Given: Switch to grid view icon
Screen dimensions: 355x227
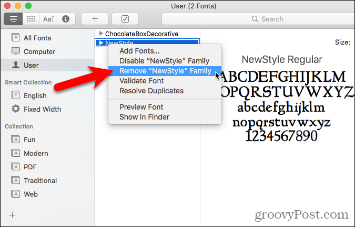Looking at the screenshot, I should tap(31, 19).
